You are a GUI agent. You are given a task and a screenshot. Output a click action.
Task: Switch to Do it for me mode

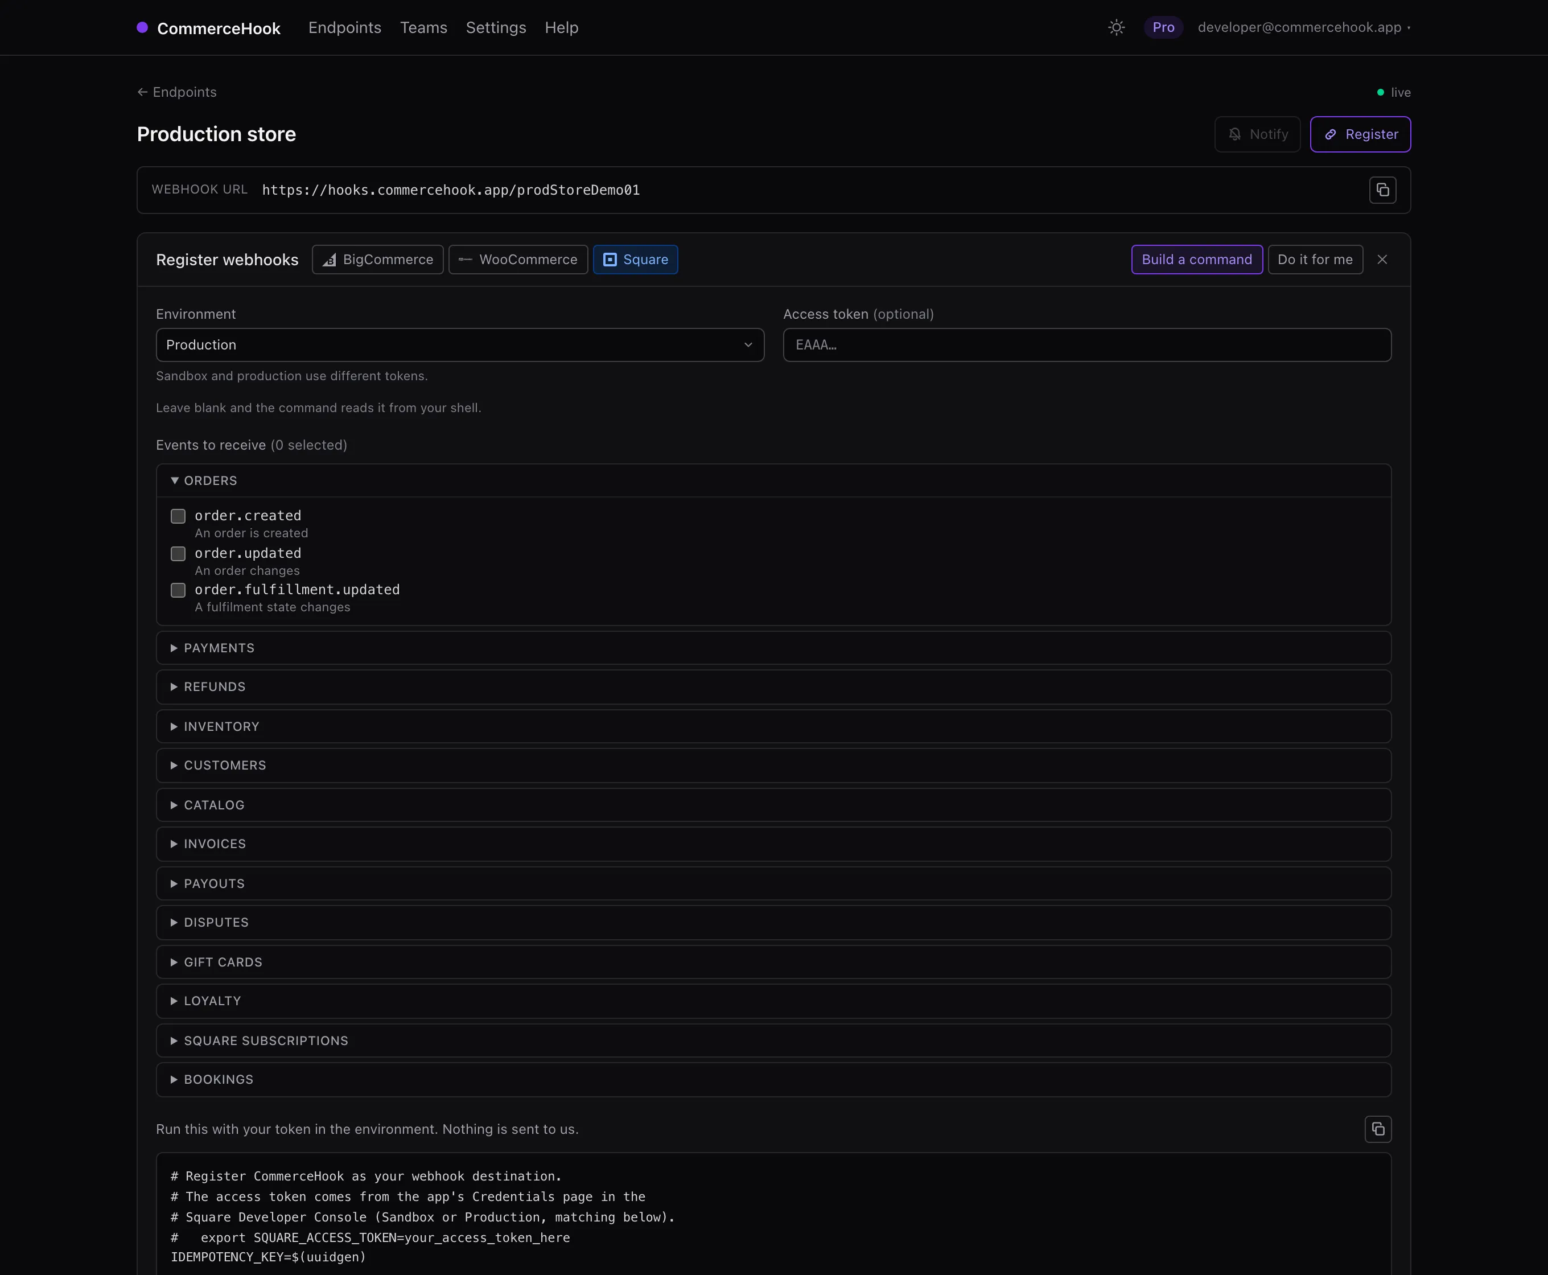pos(1315,259)
